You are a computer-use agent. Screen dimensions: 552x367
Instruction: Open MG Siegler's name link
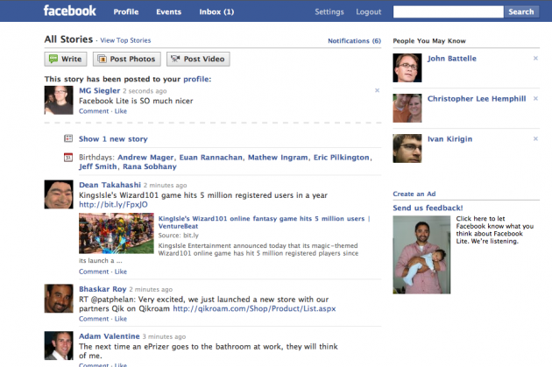tap(100, 90)
